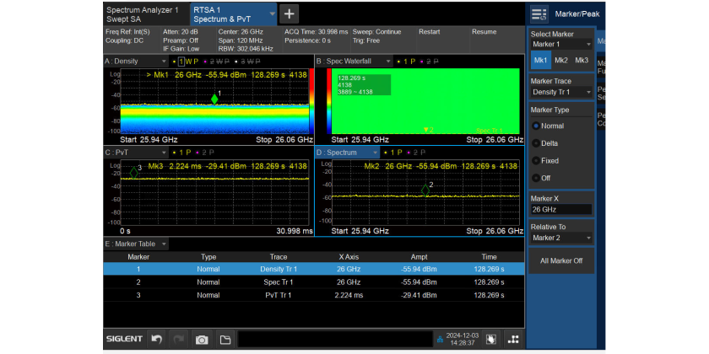
Task: Open the file folder icon
Action: [225, 339]
